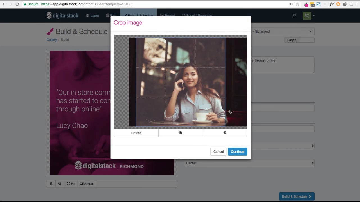360x202 pixels.
Task: Click the Rotate button in crop dialog
Action: pos(136,133)
